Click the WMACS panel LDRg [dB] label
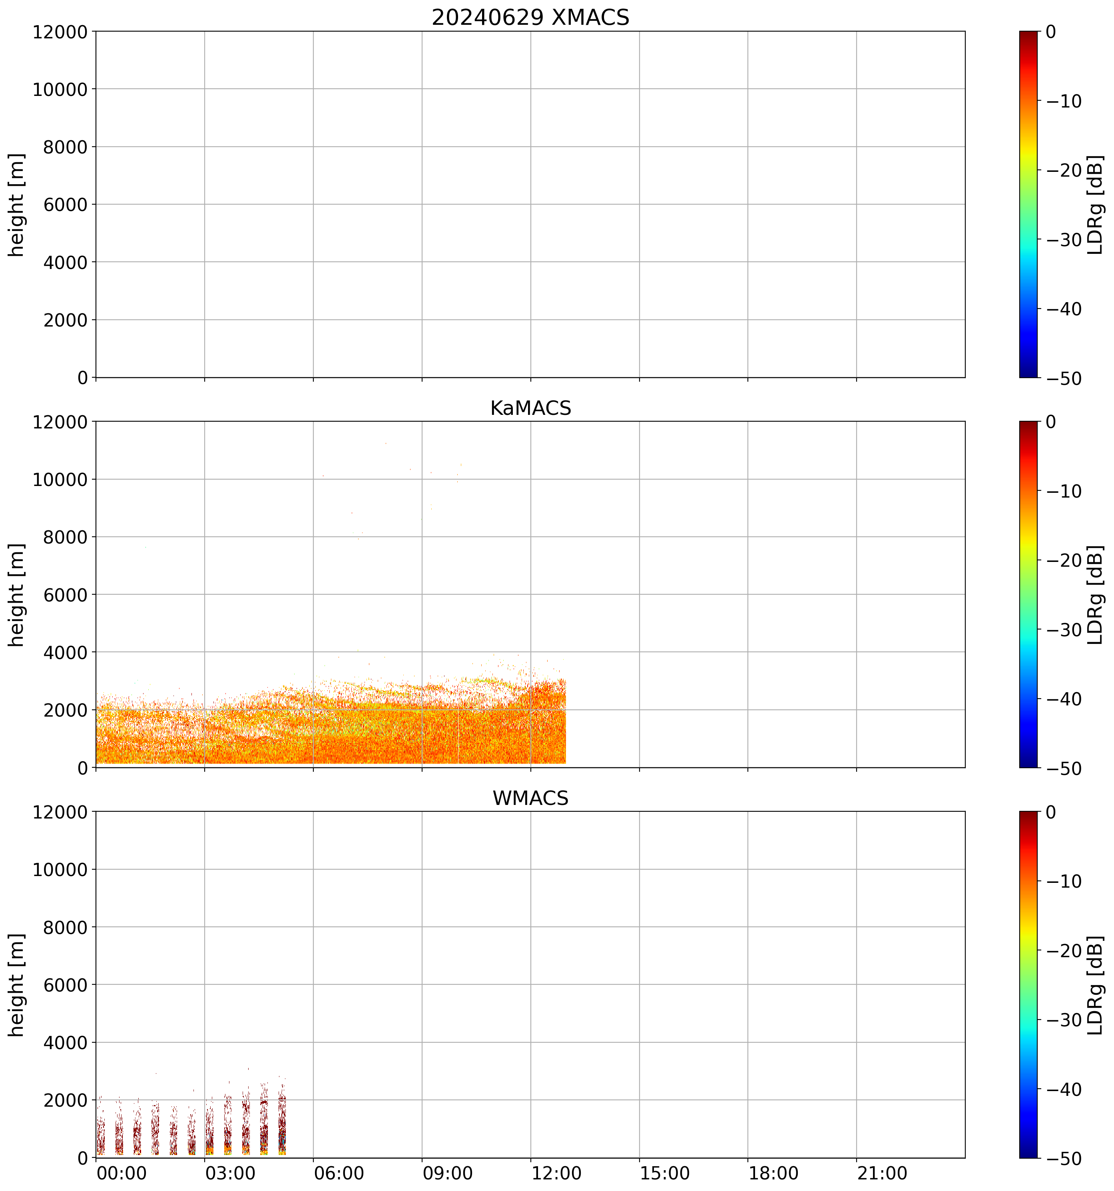Image resolution: width=1114 pixels, height=1191 pixels. tap(1096, 985)
